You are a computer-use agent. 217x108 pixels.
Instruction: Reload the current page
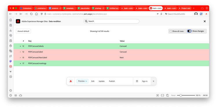click(31, 14)
